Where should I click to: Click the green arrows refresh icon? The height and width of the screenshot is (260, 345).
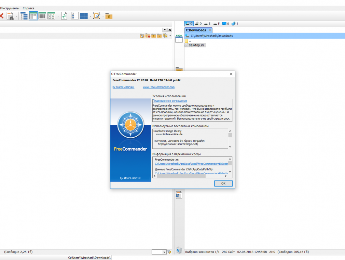pyautogui.click(x=64, y=16)
